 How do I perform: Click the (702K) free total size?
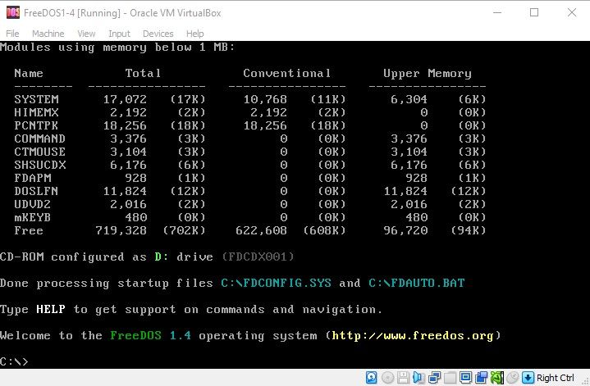point(184,230)
